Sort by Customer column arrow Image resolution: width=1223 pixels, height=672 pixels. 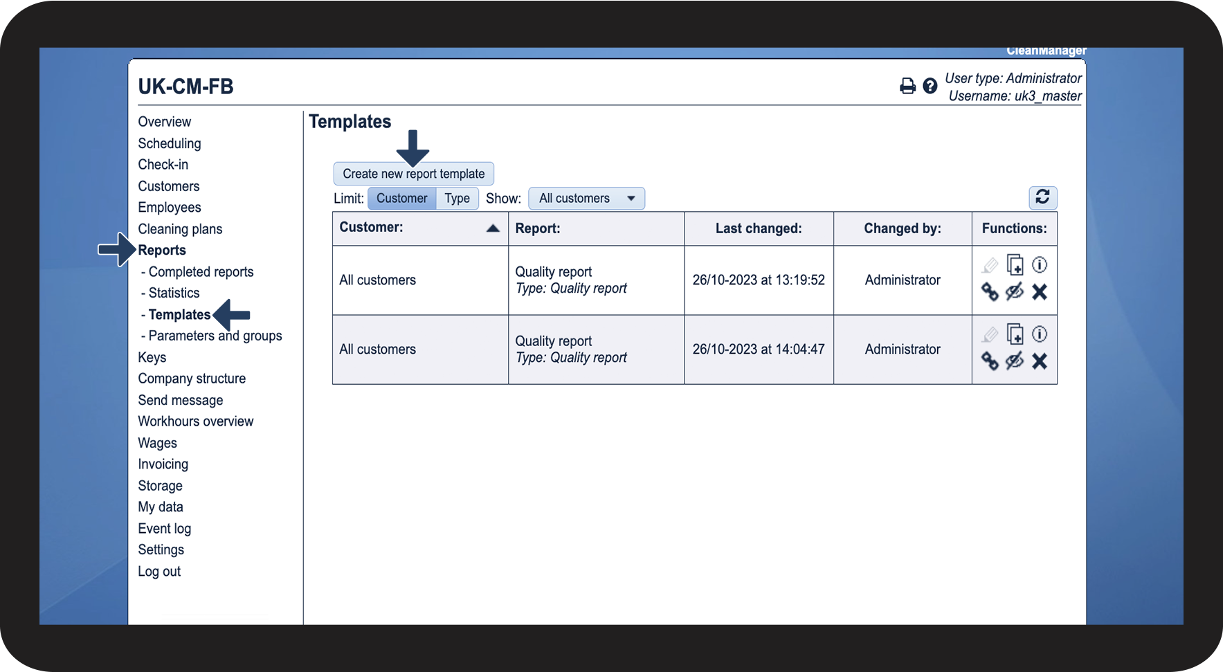[493, 228]
